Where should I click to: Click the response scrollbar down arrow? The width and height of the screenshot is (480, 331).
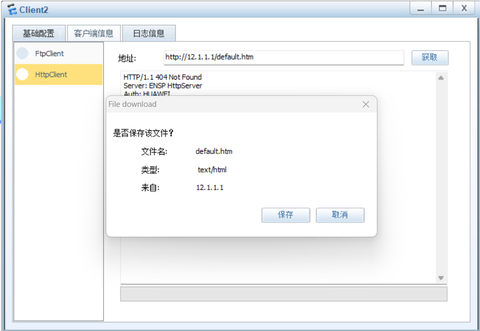441,278
